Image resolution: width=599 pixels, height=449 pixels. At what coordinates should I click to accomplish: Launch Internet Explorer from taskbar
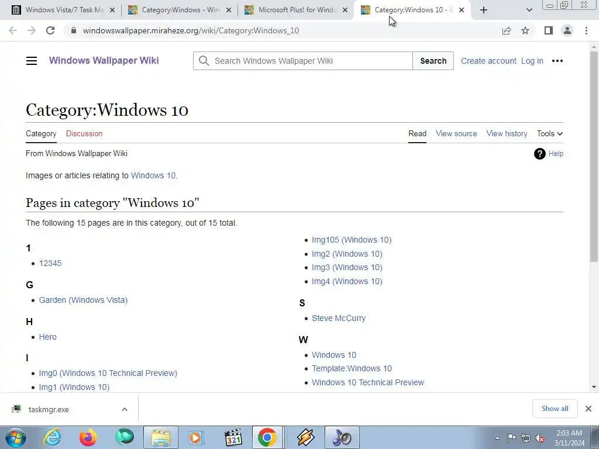coord(52,437)
